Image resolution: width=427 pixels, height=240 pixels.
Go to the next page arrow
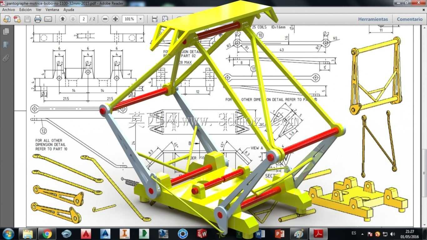(73, 19)
